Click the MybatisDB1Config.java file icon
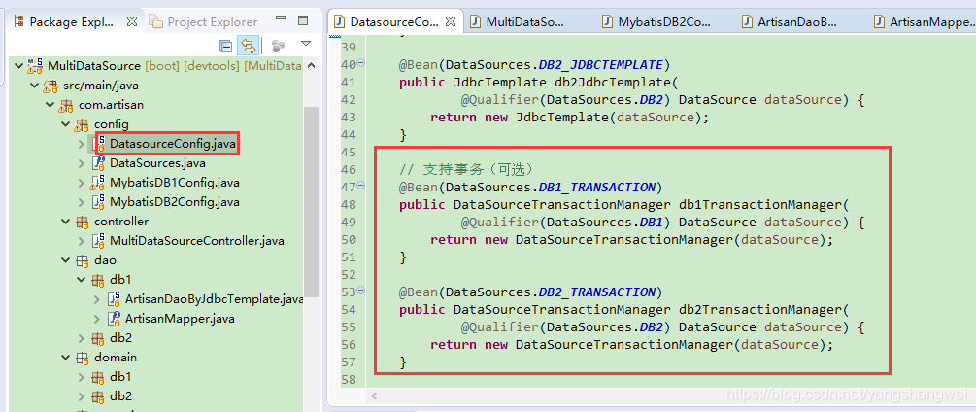The height and width of the screenshot is (412, 976). coord(98,183)
